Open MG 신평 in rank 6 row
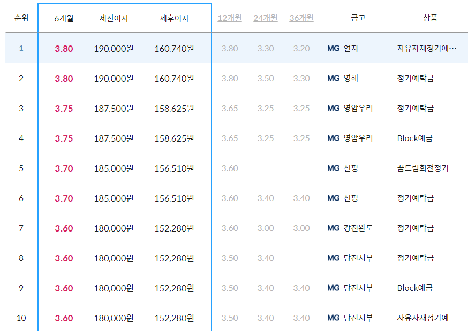Image resolution: width=468 pixels, height=331 pixels. coord(342,198)
